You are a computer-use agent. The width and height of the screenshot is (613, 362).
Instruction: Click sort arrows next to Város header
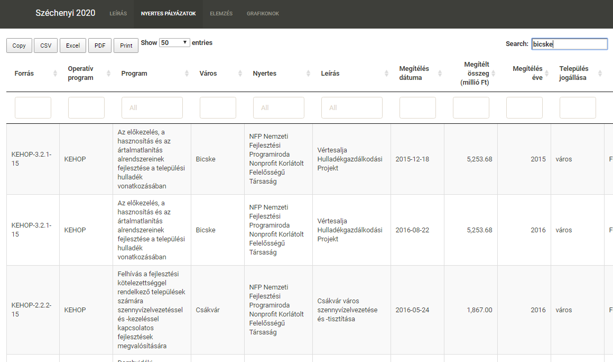pos(240,74)
